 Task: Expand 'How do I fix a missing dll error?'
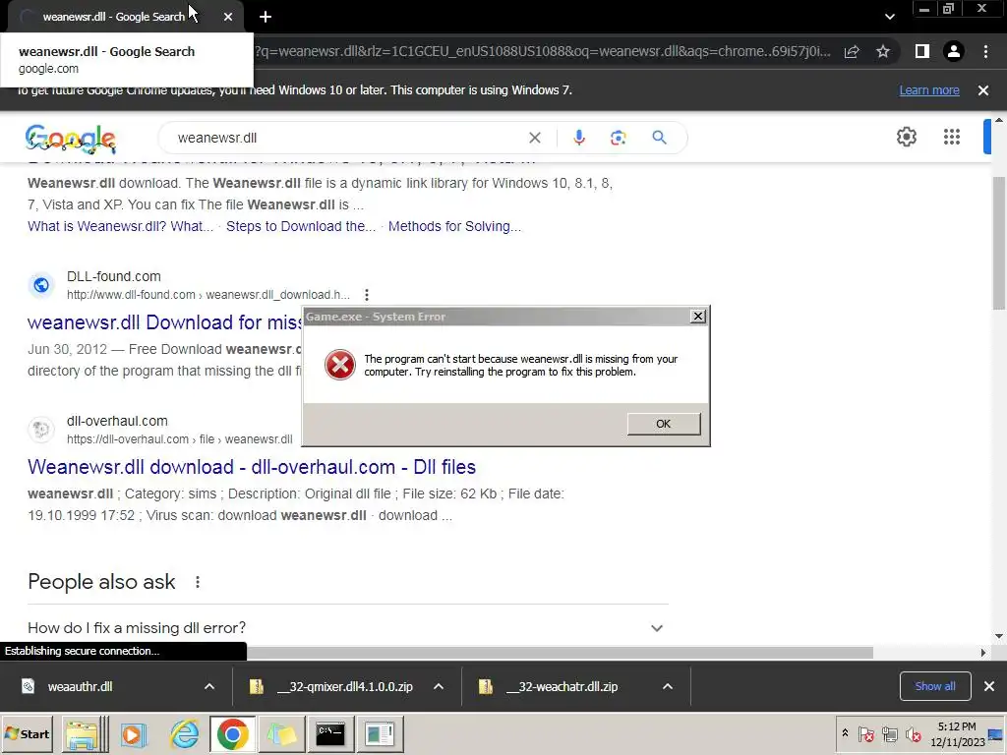[347, 628]
